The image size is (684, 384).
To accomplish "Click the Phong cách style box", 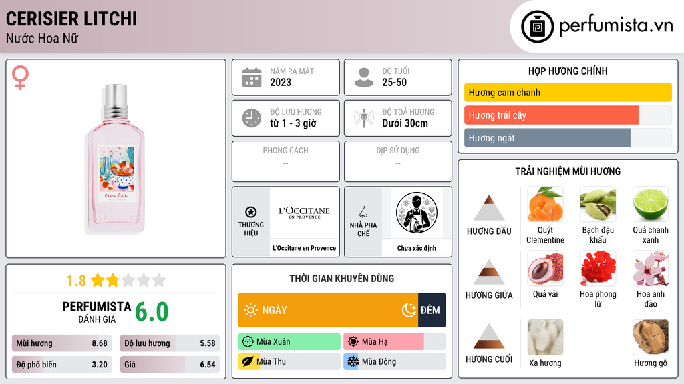I will [x=286, y=161].
